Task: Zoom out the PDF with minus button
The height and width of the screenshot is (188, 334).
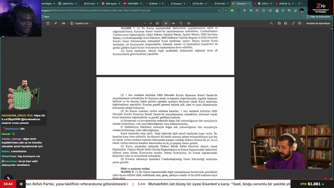Action: 145,23
